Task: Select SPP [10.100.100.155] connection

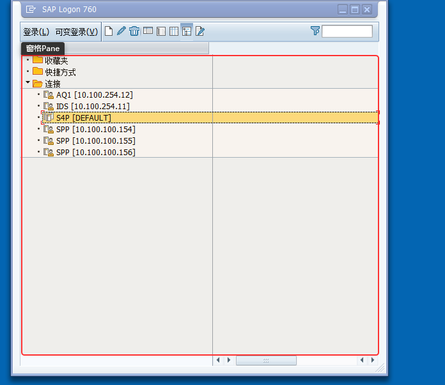Action: click(x=96, y=141)
